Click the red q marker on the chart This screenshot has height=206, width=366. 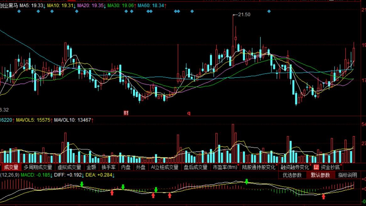click(189, 113)
